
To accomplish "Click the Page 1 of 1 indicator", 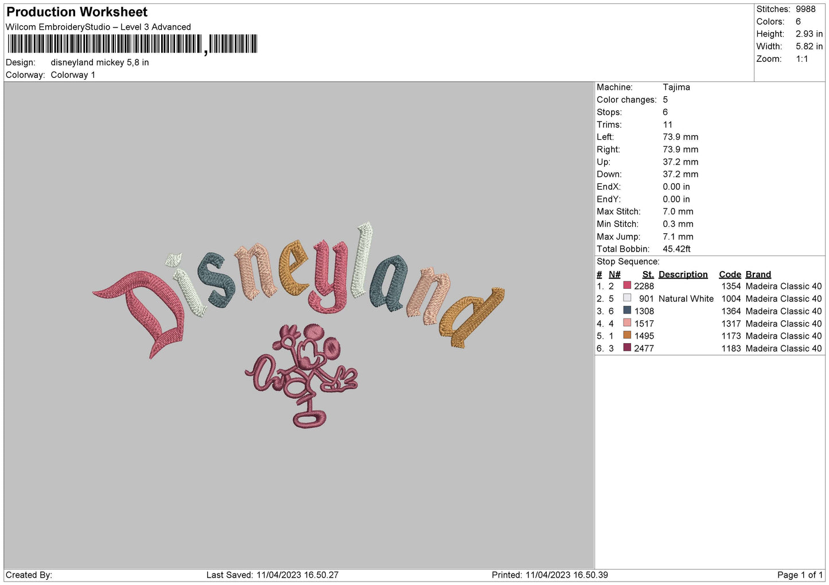I will tap(800, 575).
